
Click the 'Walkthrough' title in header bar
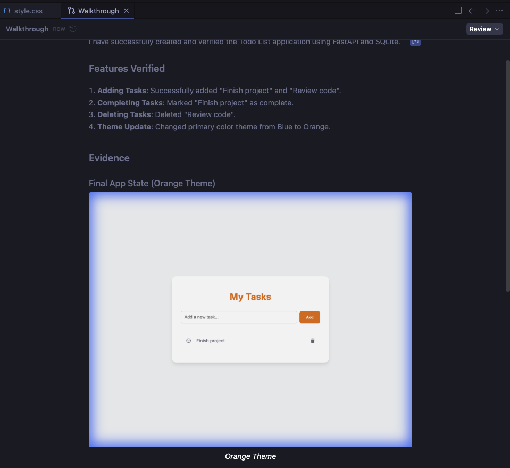point(27,29)
